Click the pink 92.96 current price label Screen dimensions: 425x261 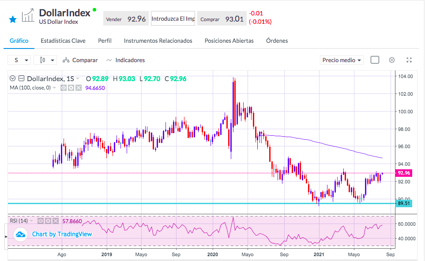[403, 173]
